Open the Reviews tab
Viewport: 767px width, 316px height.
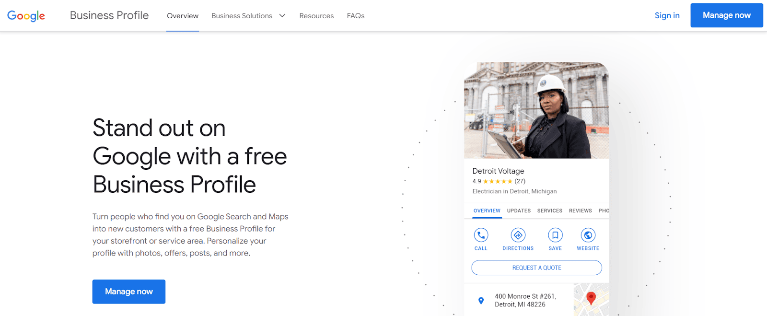tap(580, 211)
